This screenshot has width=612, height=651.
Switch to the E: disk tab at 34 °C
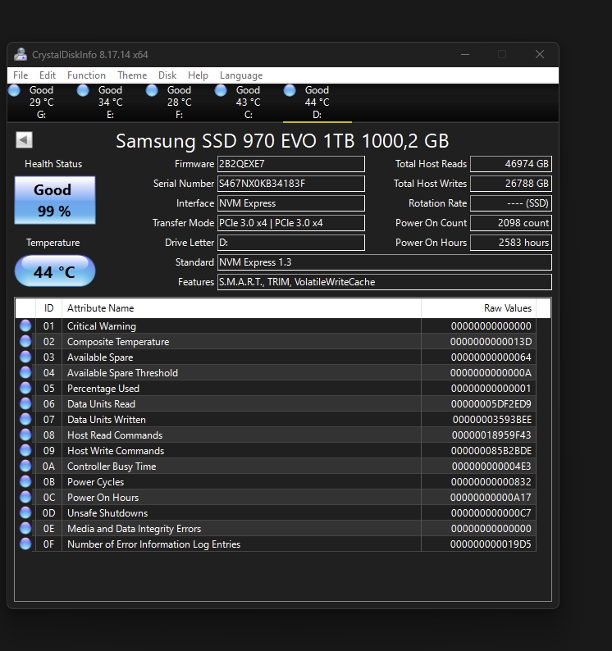point(110,102)
